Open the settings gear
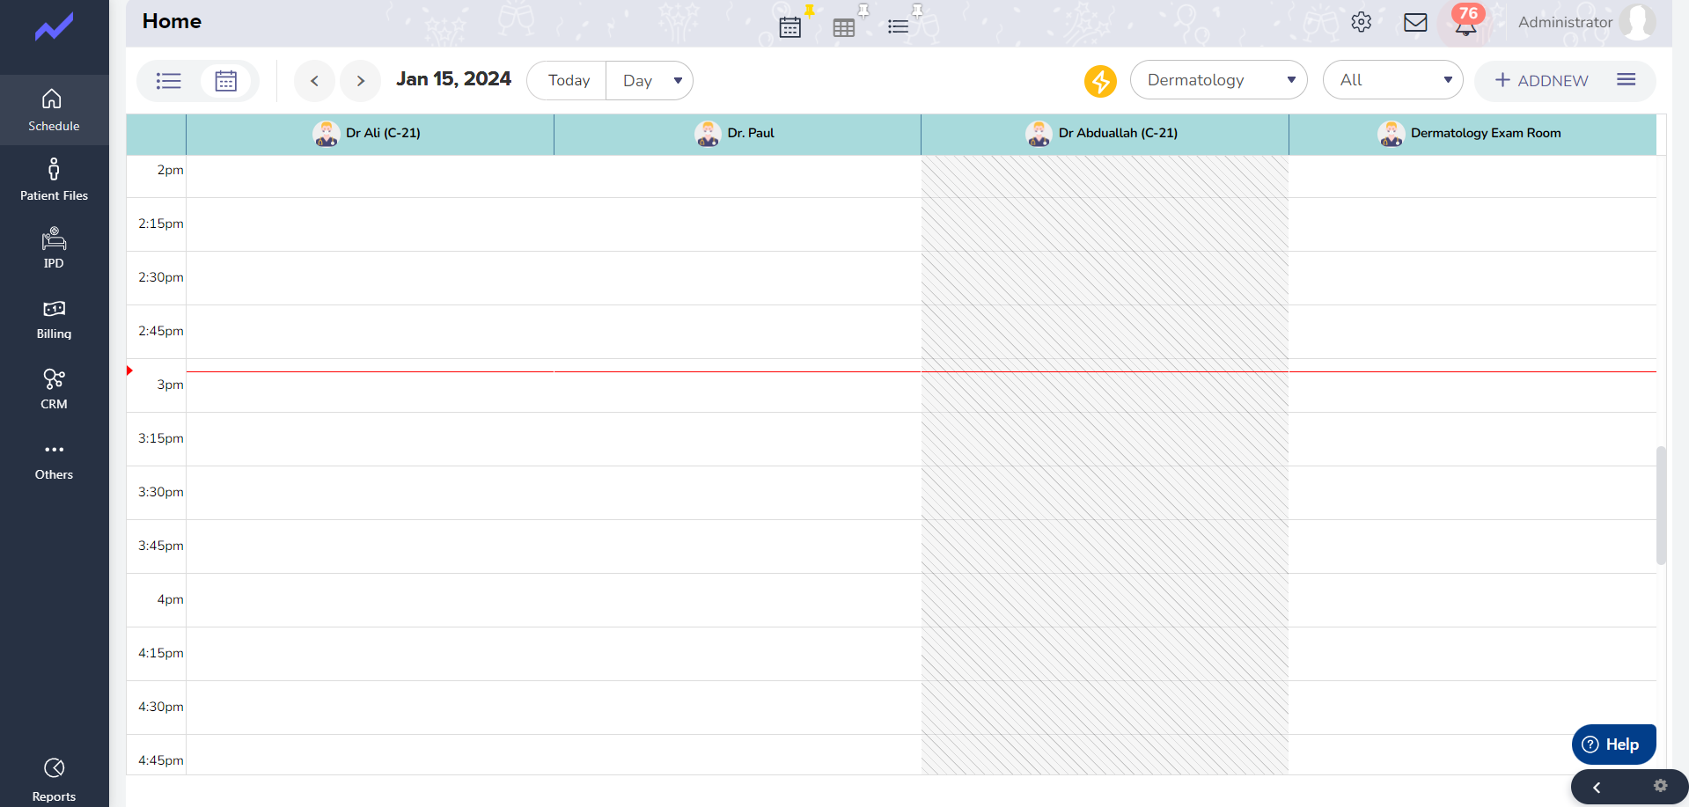Image resolution: width=1689 pixels, height=807 pixels. pyautogui.click(x=1362, y=22)
